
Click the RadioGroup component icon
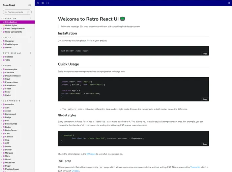point(4,85)
